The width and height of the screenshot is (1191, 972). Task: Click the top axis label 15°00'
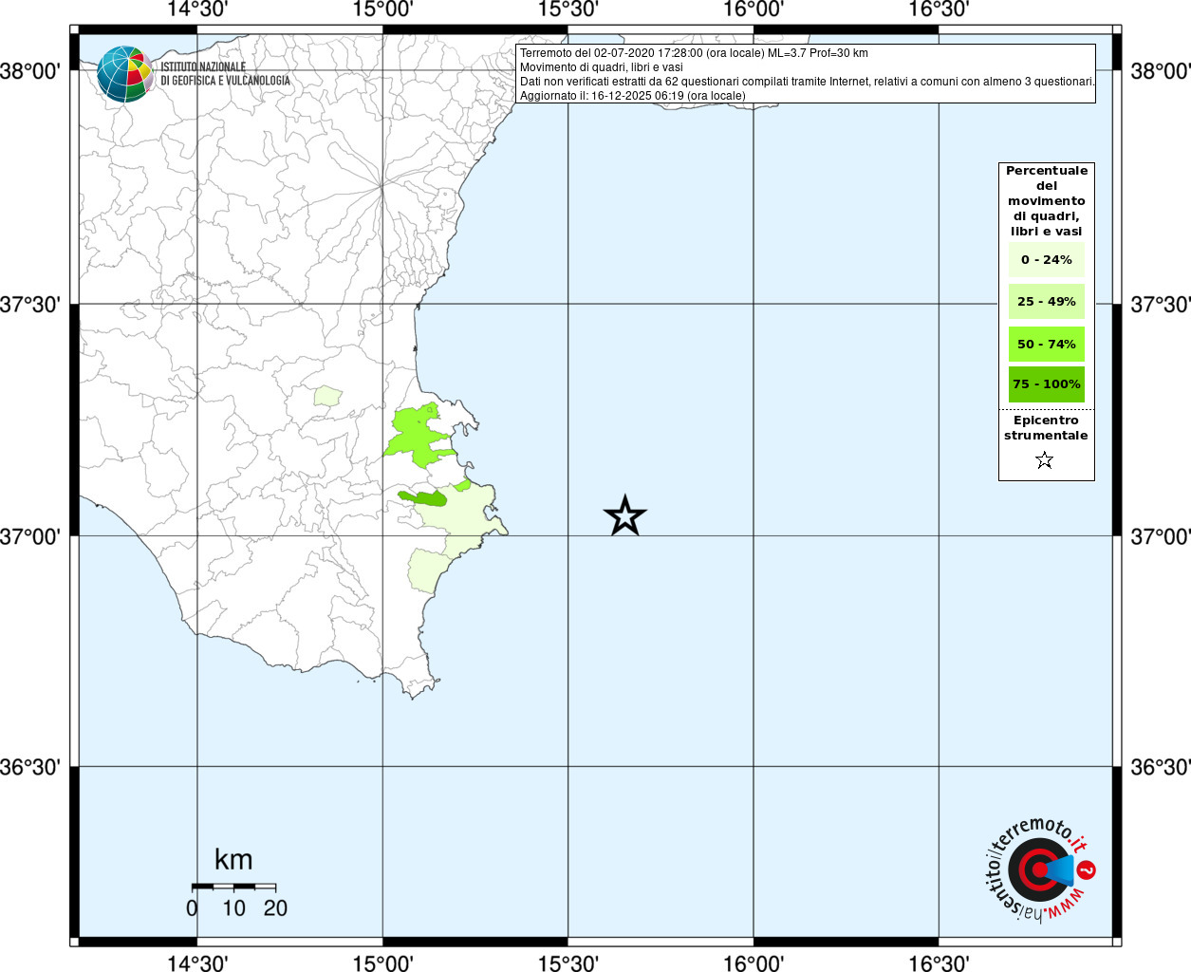coord(382,9)
